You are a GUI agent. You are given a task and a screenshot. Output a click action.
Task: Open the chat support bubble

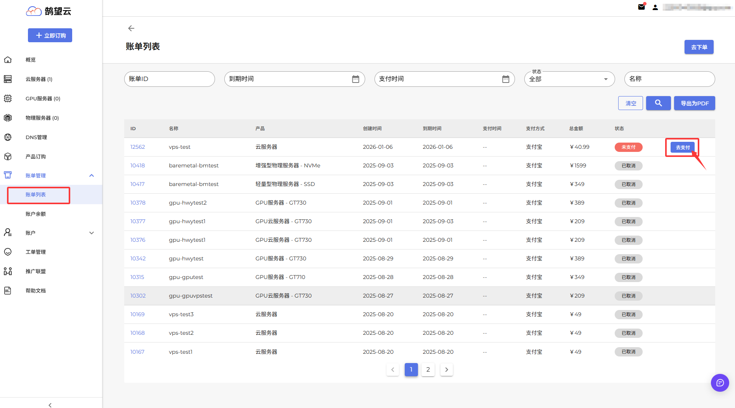click(x=719, y=383)
